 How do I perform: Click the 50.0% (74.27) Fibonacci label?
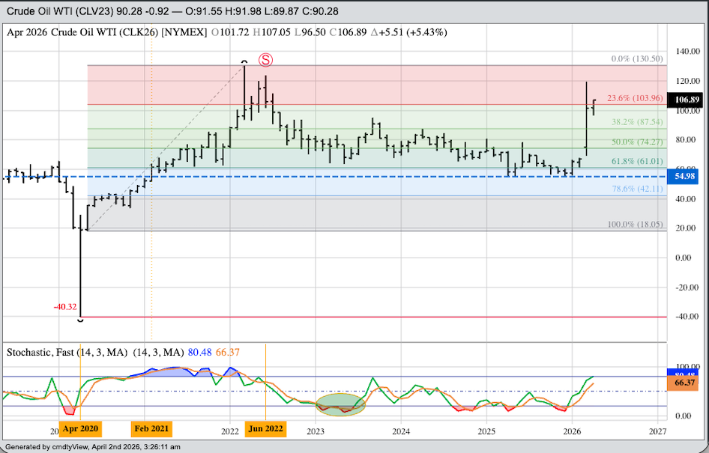tap(637, 142)
